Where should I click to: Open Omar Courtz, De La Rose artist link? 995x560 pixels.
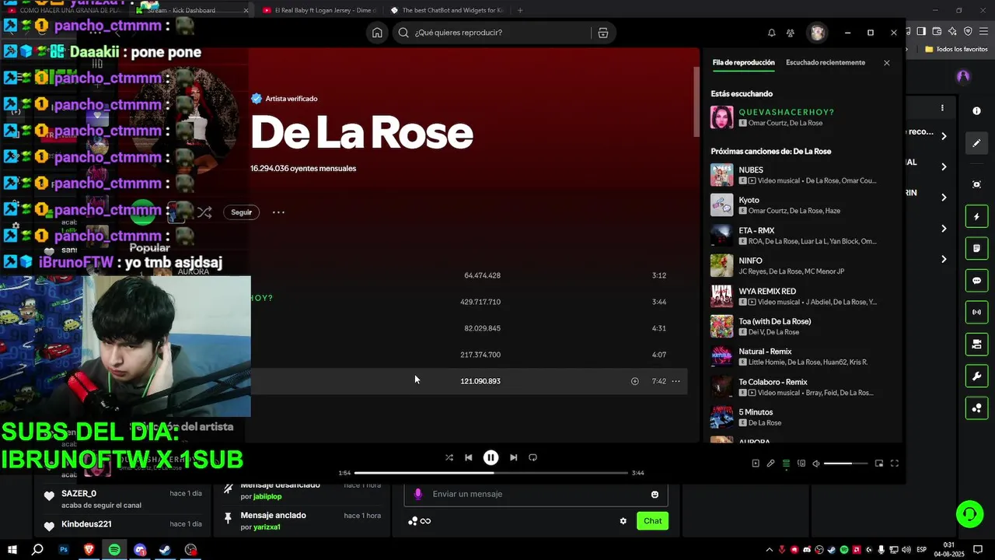point(785,123)
